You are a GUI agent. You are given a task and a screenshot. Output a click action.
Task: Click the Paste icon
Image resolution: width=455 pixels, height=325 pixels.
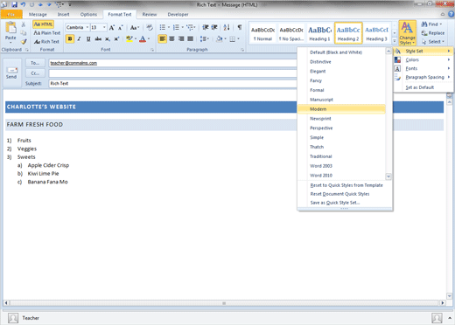[10, 28]
